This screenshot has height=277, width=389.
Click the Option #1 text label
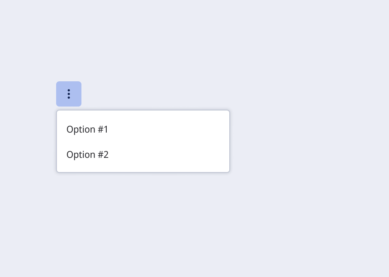pyautogui.click(x=87, y=129)
